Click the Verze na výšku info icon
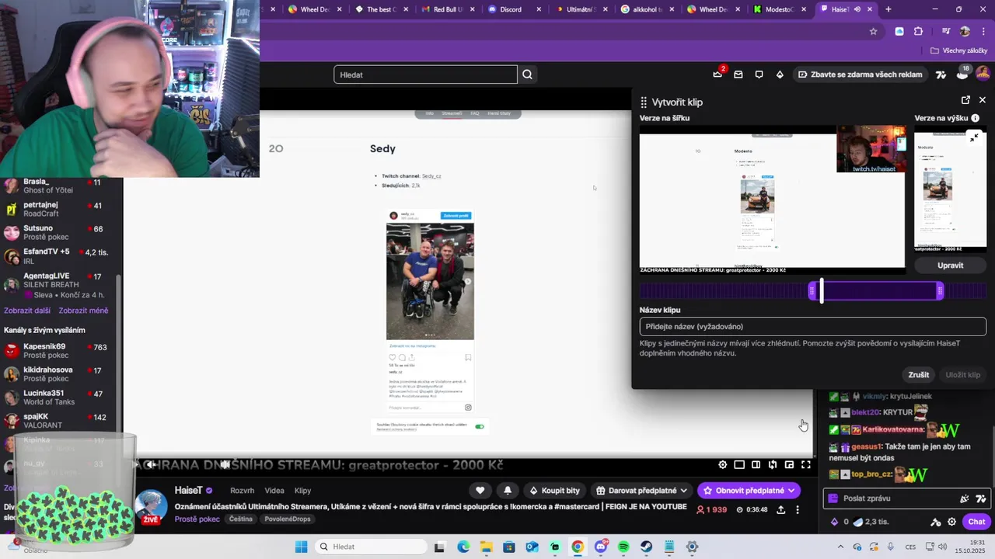Viewport: 995px width, 559px height. pos(975,118)
